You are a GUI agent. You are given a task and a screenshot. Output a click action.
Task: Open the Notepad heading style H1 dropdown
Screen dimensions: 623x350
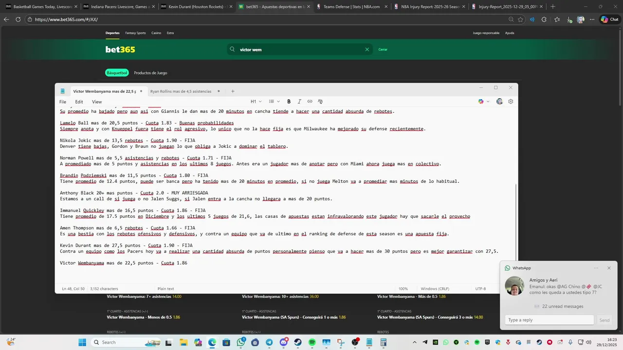pos(256,102)
